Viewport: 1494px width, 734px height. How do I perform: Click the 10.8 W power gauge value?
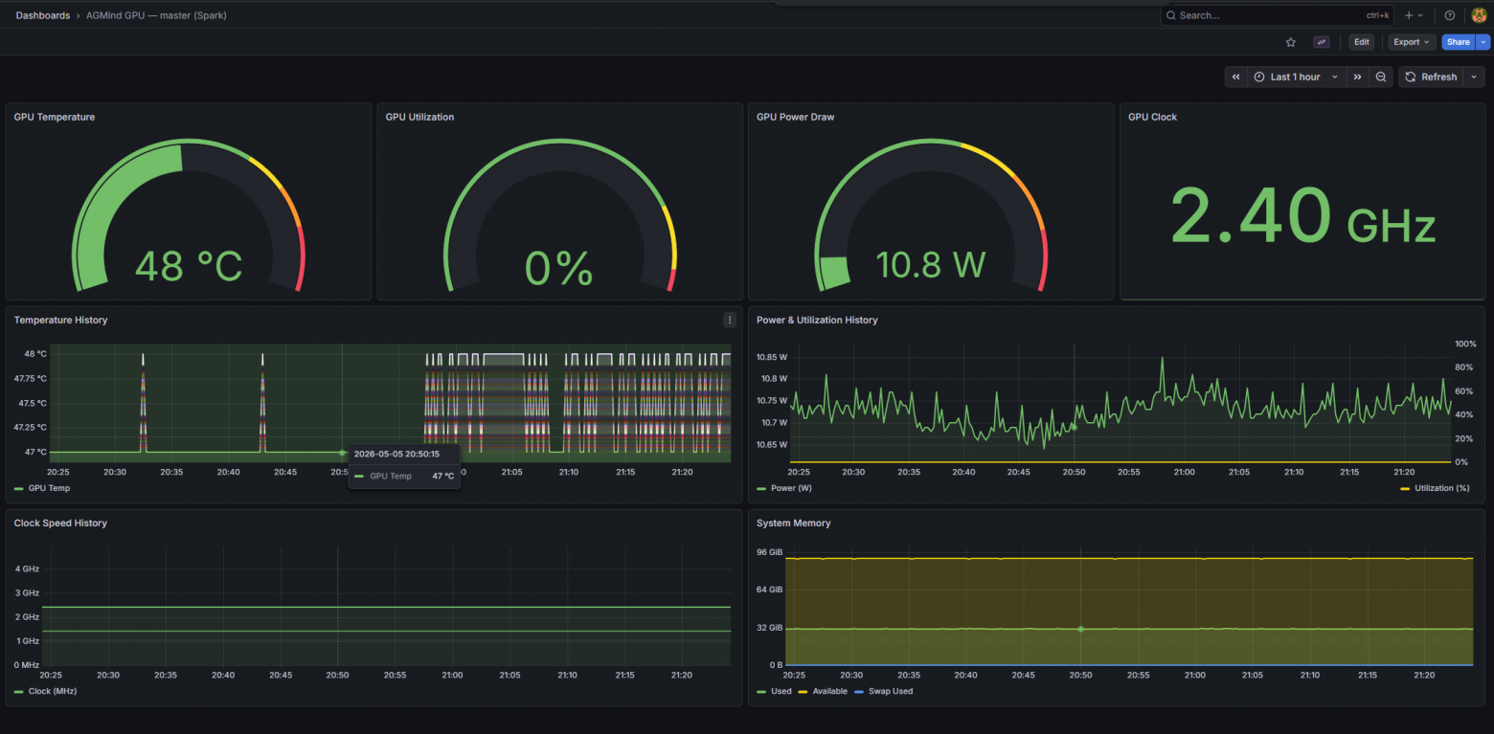(931, 265)
